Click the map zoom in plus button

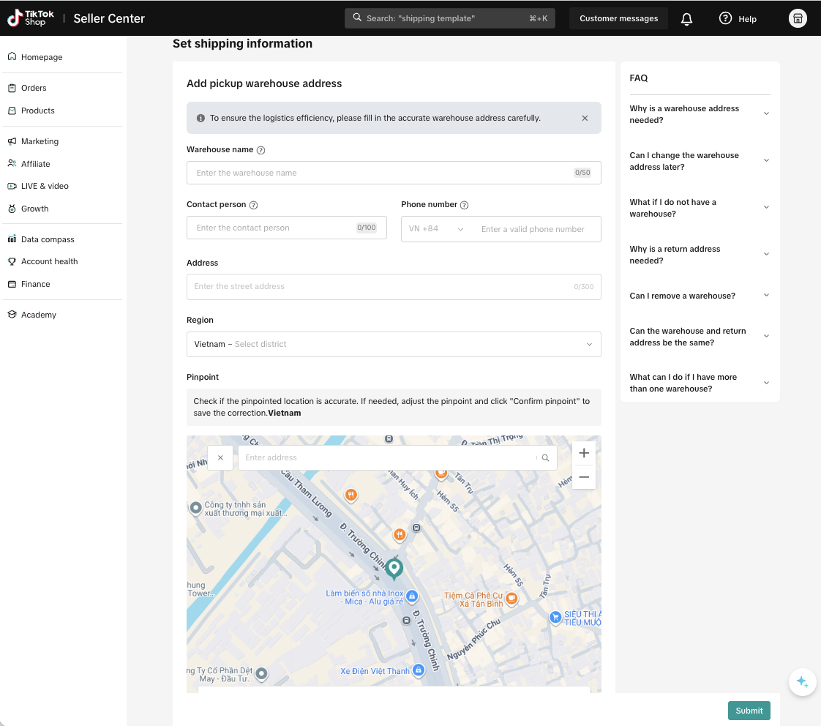584,453
